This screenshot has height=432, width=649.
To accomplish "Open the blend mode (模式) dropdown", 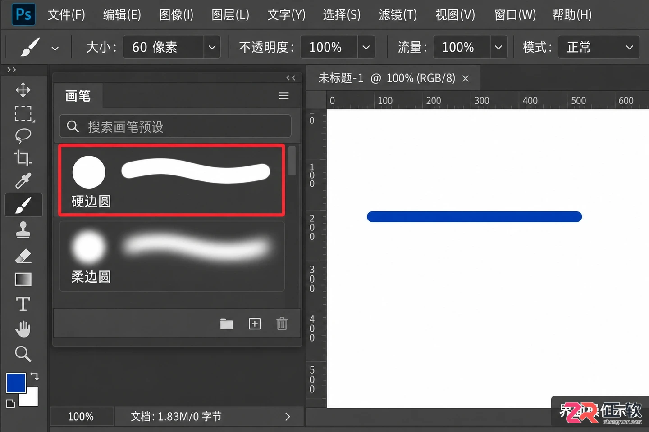I will tap(599, 47).
